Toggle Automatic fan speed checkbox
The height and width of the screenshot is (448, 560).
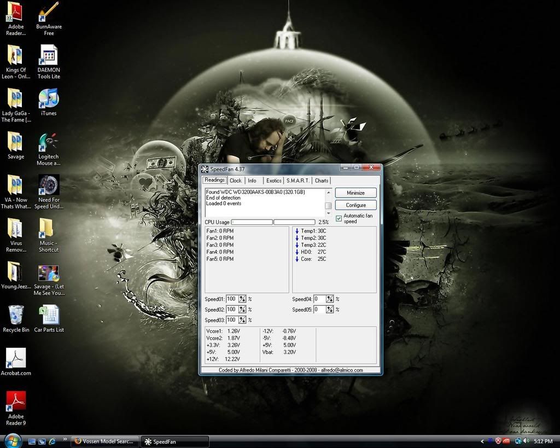pyautogui.click(x=339, y=218)
